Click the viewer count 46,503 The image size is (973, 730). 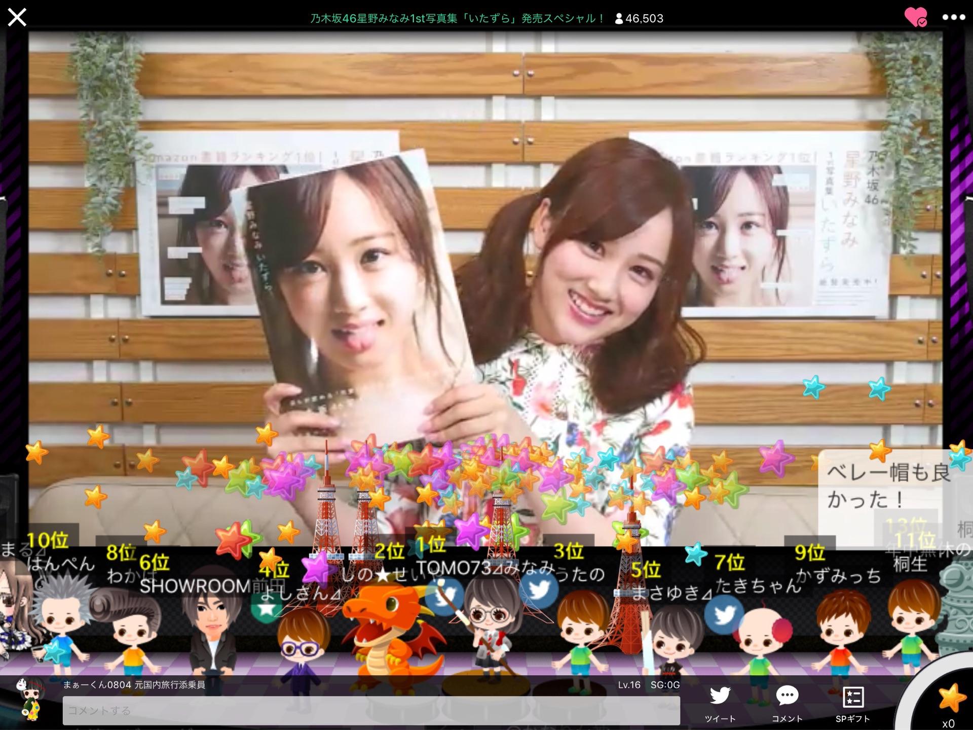pyautogui.click(x=639, y=18)
